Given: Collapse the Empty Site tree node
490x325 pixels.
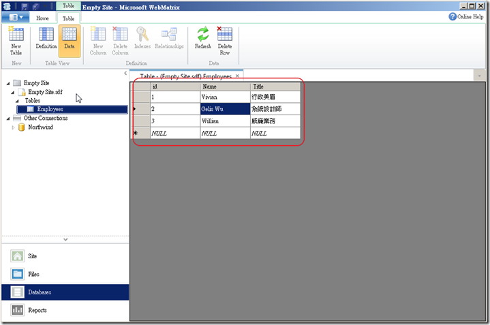Looking at the screenshot, I should 8,83.
